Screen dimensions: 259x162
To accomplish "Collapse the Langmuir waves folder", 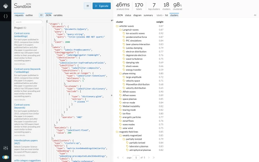I will (121, 30).
